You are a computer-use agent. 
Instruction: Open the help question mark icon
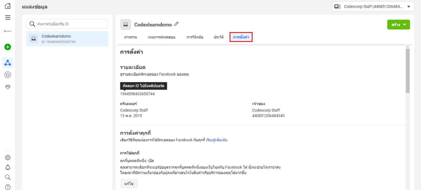pos(8,187)
